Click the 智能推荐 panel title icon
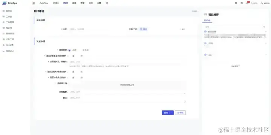 (206, 15)
